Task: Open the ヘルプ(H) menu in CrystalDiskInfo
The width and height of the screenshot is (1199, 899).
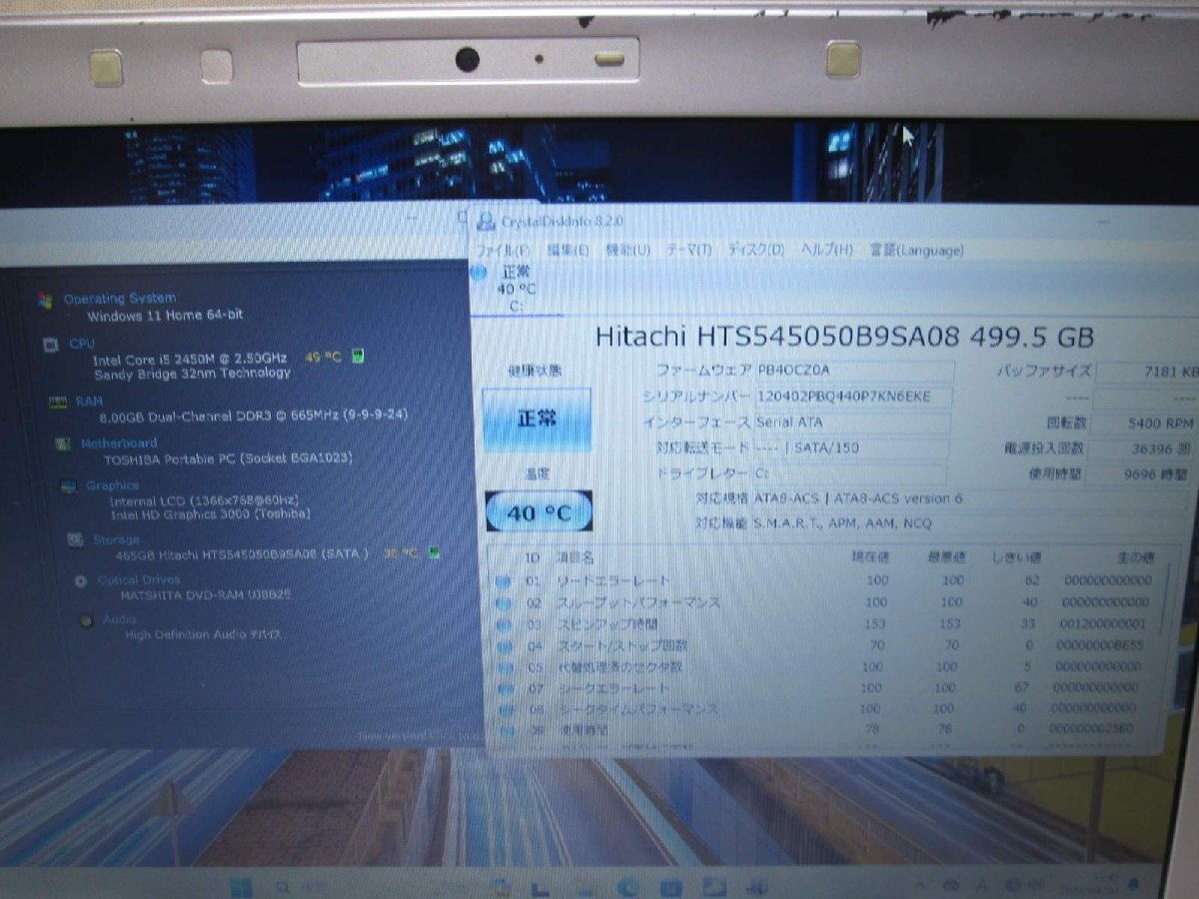Action: (826, 250)
